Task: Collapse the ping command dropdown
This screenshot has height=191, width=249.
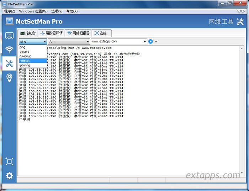Action: coord(44,42)
